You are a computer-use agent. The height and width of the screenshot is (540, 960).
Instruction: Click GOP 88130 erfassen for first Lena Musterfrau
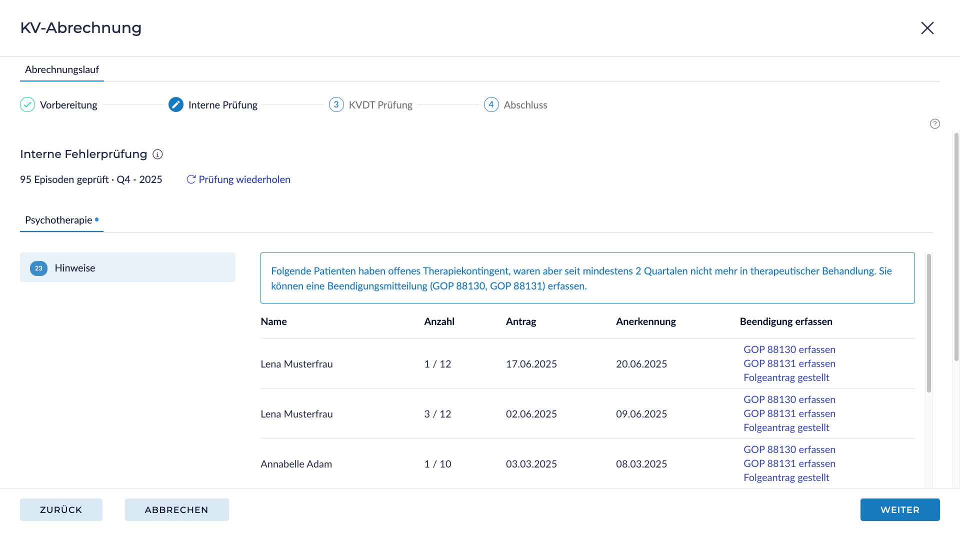[789, 350]
